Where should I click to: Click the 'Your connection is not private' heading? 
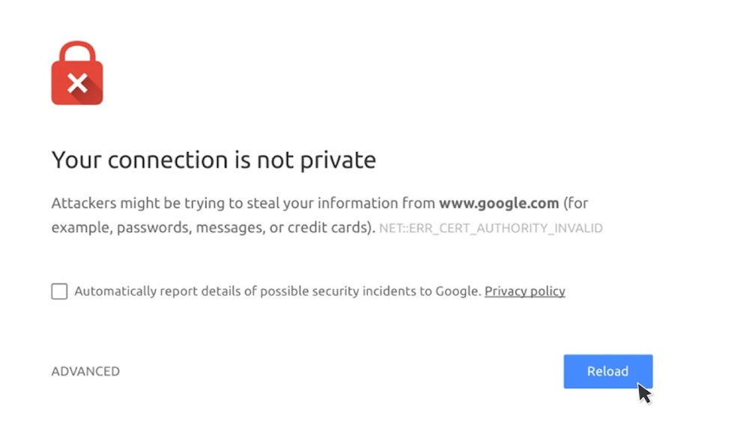tap(213, 159)
